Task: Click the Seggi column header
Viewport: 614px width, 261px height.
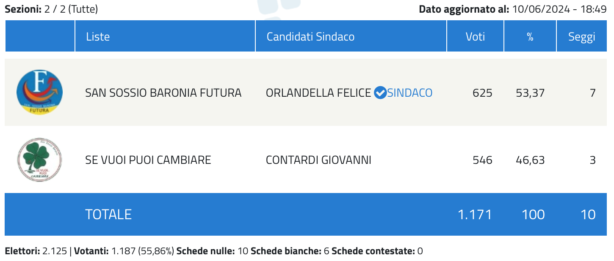Action: tap(582, 36)
